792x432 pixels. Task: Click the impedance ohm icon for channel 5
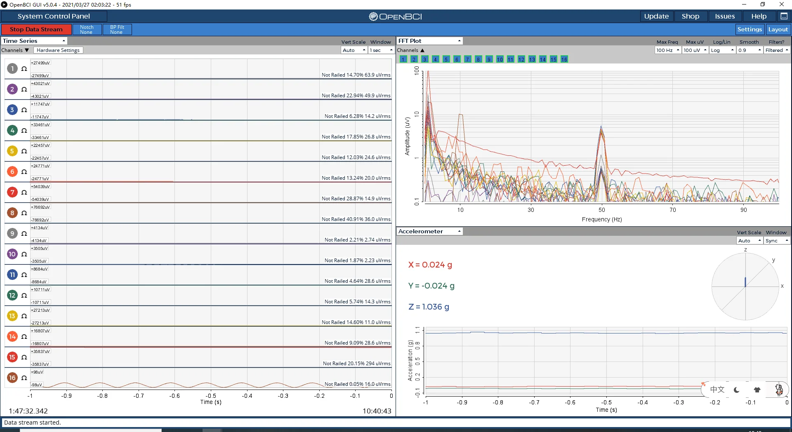[x=24, y=151]
